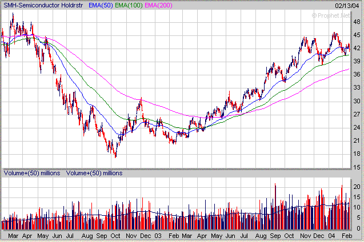Click the 15 on the volume axis

(357, 197)
